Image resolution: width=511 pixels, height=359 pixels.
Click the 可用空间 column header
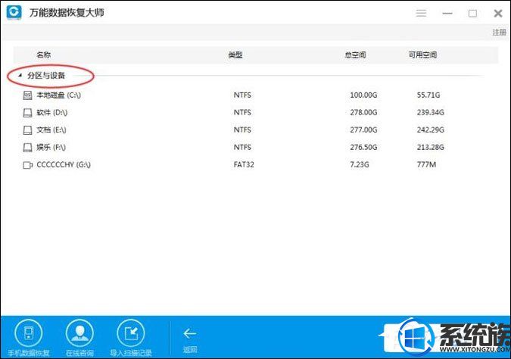(x=422, y=55)
